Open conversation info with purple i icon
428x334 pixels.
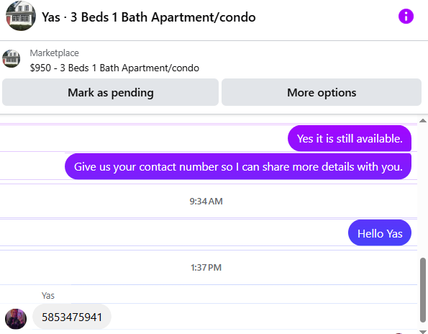coord(406,17)
